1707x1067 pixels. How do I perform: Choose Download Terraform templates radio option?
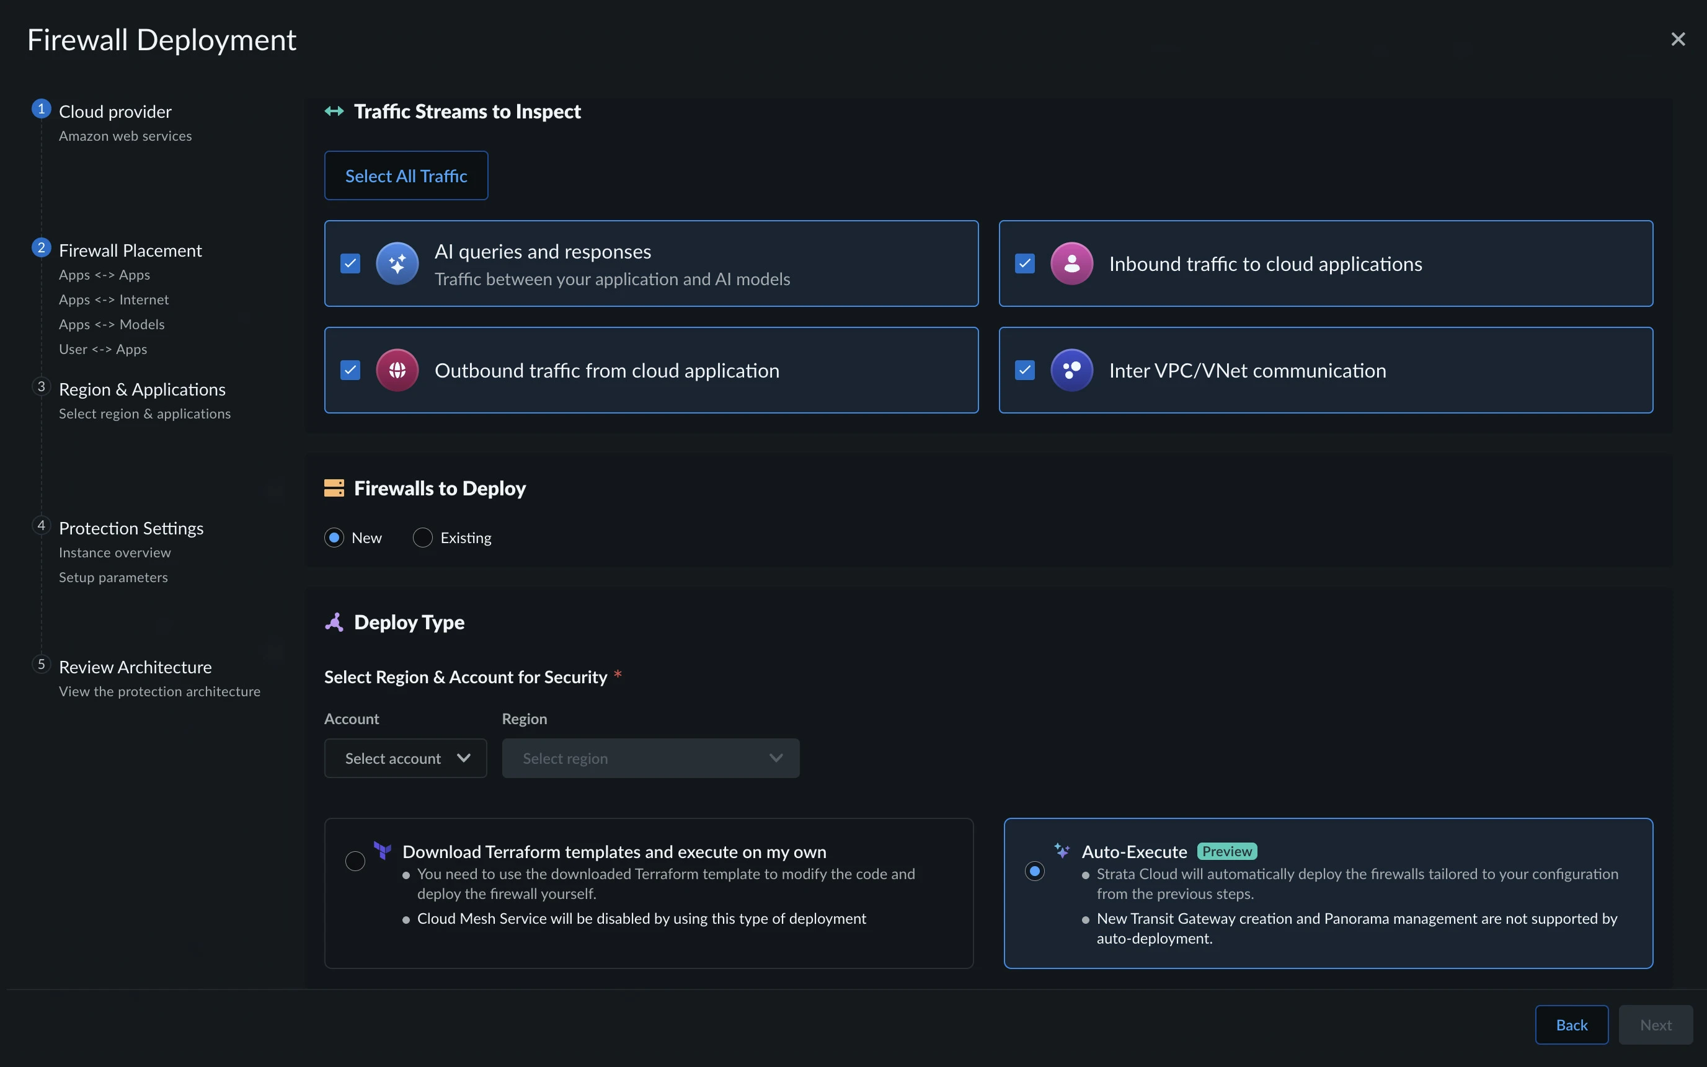point(355,861)
